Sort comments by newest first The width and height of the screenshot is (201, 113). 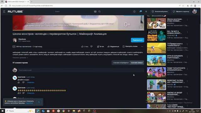[x=137, y=63]
